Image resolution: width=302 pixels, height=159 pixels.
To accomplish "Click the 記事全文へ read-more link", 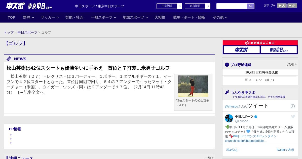I will click(31, 92).
